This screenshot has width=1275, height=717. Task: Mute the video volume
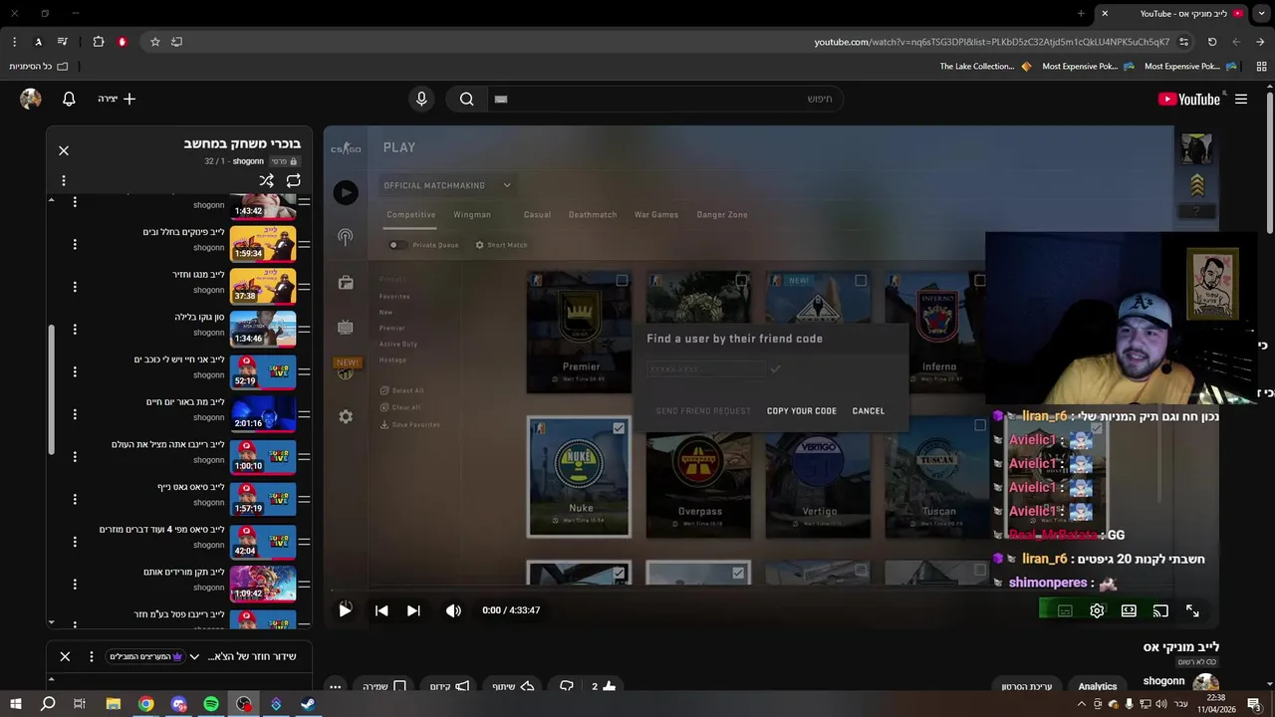453,610
